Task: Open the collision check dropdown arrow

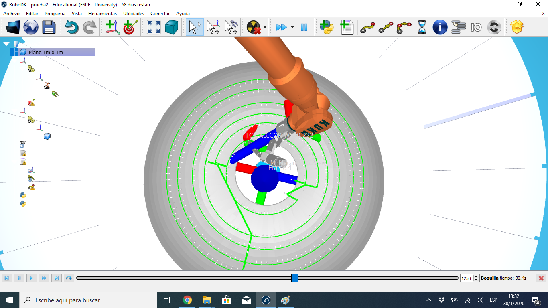Action: (265, 27)
